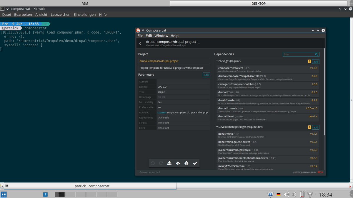353x198 pixels.
Task: Open the Hilfe menu in Konsole
Action: (103, 14)
